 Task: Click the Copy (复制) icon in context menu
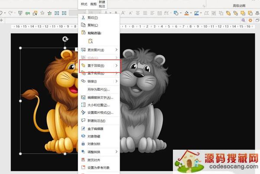pyautogui.click(x=84, y=25)
